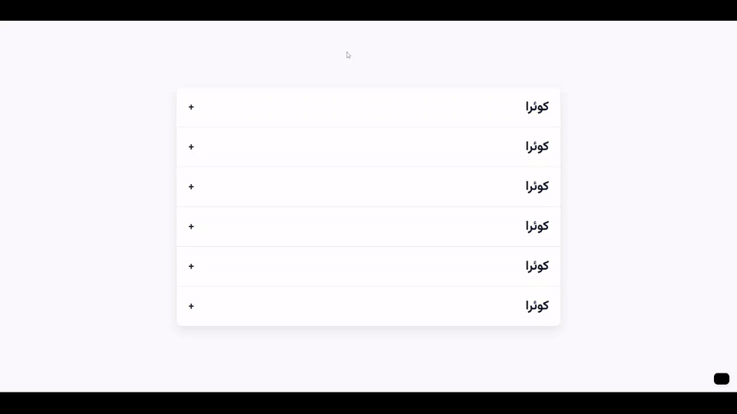This screenshot has height=414, width=737.
Task: Click the plus icon on the first accordion row
Action: click(x=191, y=107)
